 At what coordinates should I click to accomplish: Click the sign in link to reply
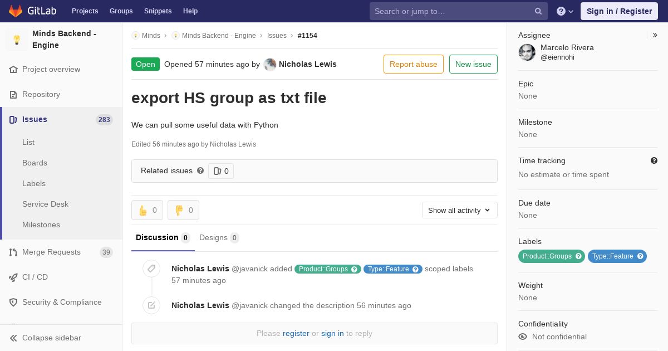point(332,333)
